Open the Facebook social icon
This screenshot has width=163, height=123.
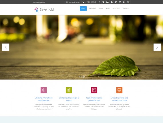(x=99, y=2)
